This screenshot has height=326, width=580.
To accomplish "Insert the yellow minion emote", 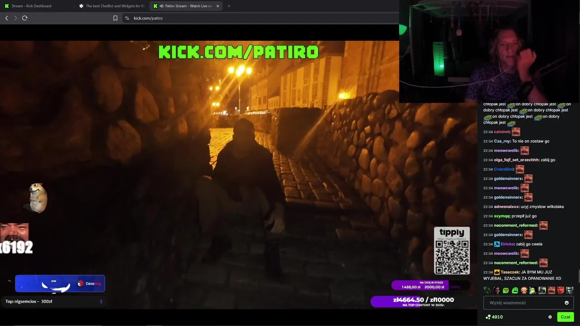I will tap(533, 290).
